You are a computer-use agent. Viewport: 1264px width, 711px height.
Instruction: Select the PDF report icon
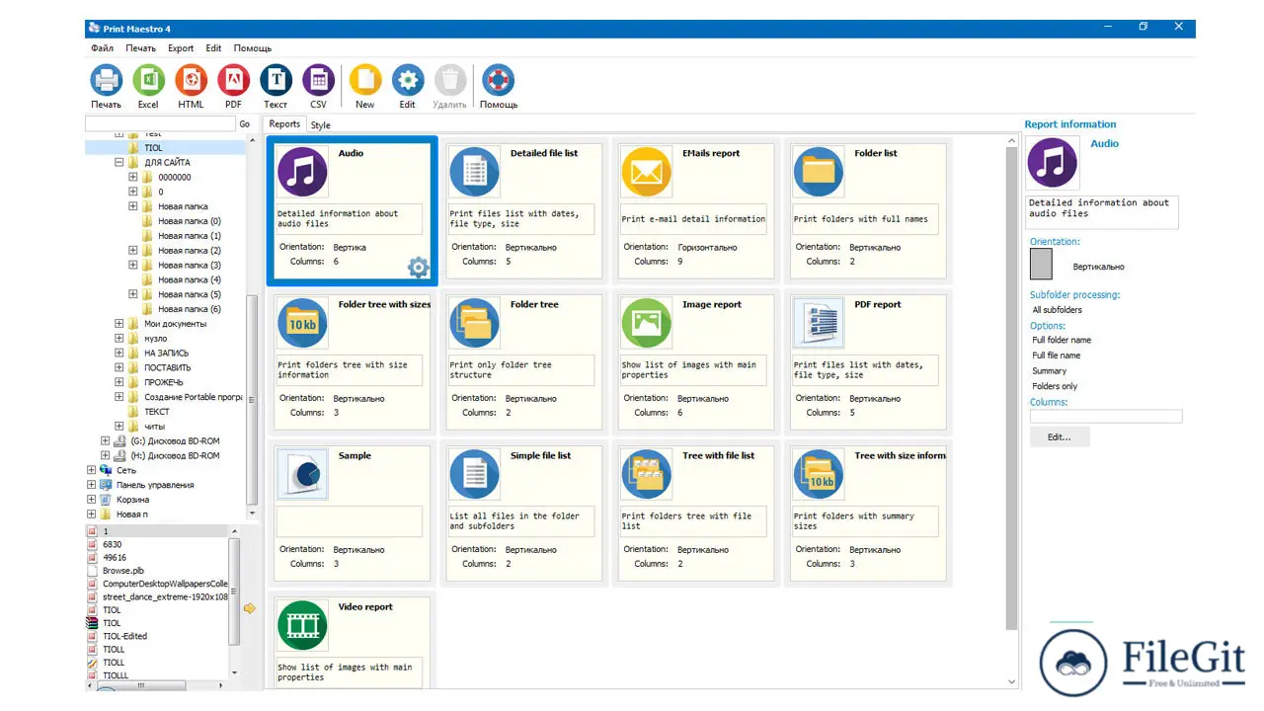coord(818,322)
